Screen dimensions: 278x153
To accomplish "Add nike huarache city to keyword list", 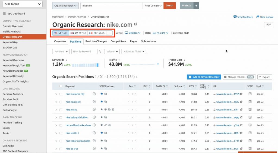I will click(94, 94).
